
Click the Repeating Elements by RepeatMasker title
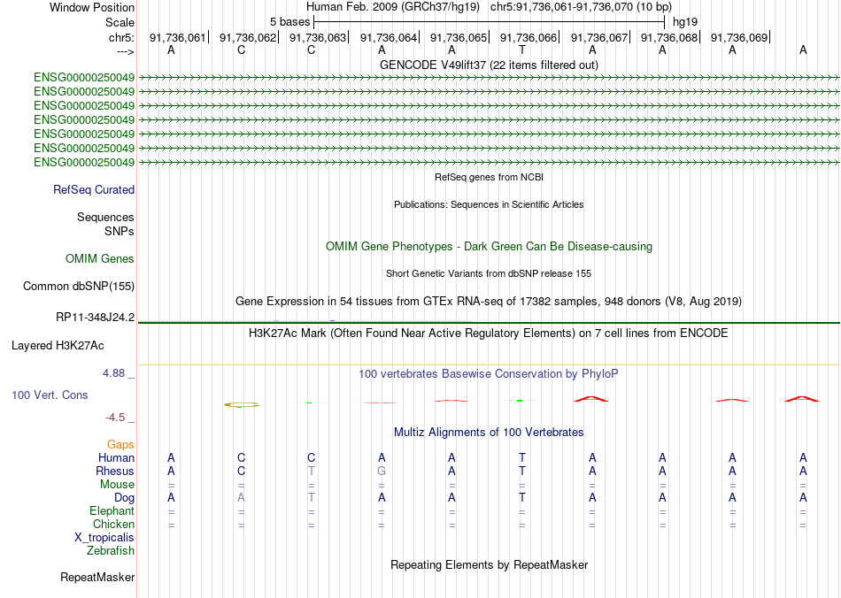pyautogui.click(x=489, y=564)
